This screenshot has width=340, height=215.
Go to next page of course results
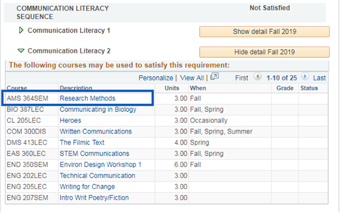pos(305,78)
